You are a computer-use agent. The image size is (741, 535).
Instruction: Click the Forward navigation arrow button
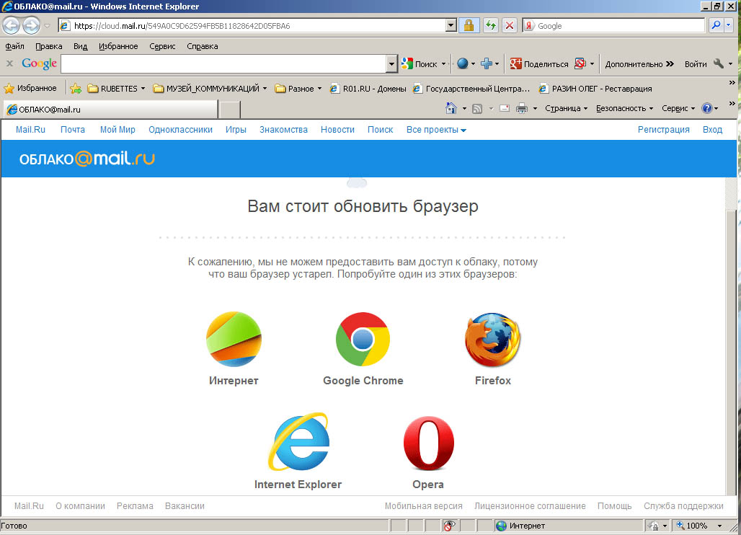[31, 25]
